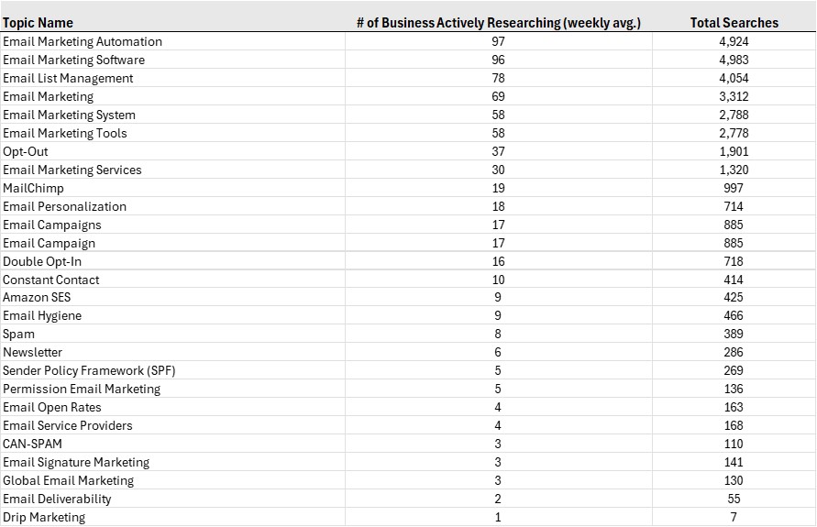Click total searches value 714
Screen dimensions: 817x527
coord(734,207)
